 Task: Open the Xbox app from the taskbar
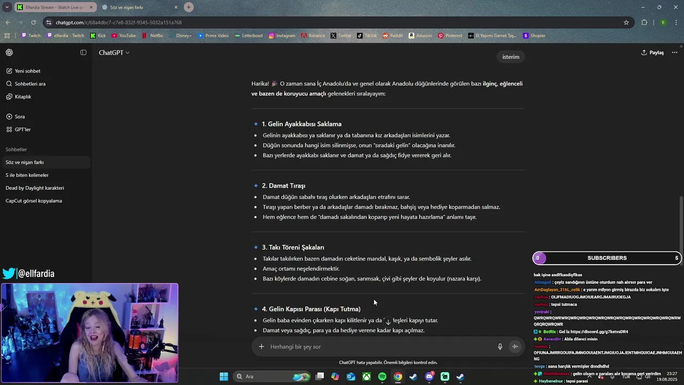pos(367,376)
